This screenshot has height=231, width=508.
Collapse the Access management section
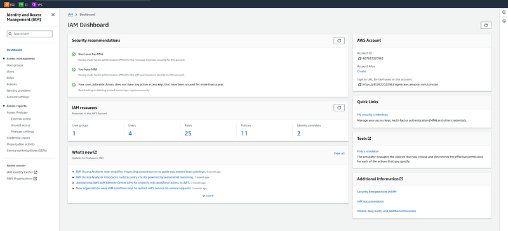pos(4,59)
